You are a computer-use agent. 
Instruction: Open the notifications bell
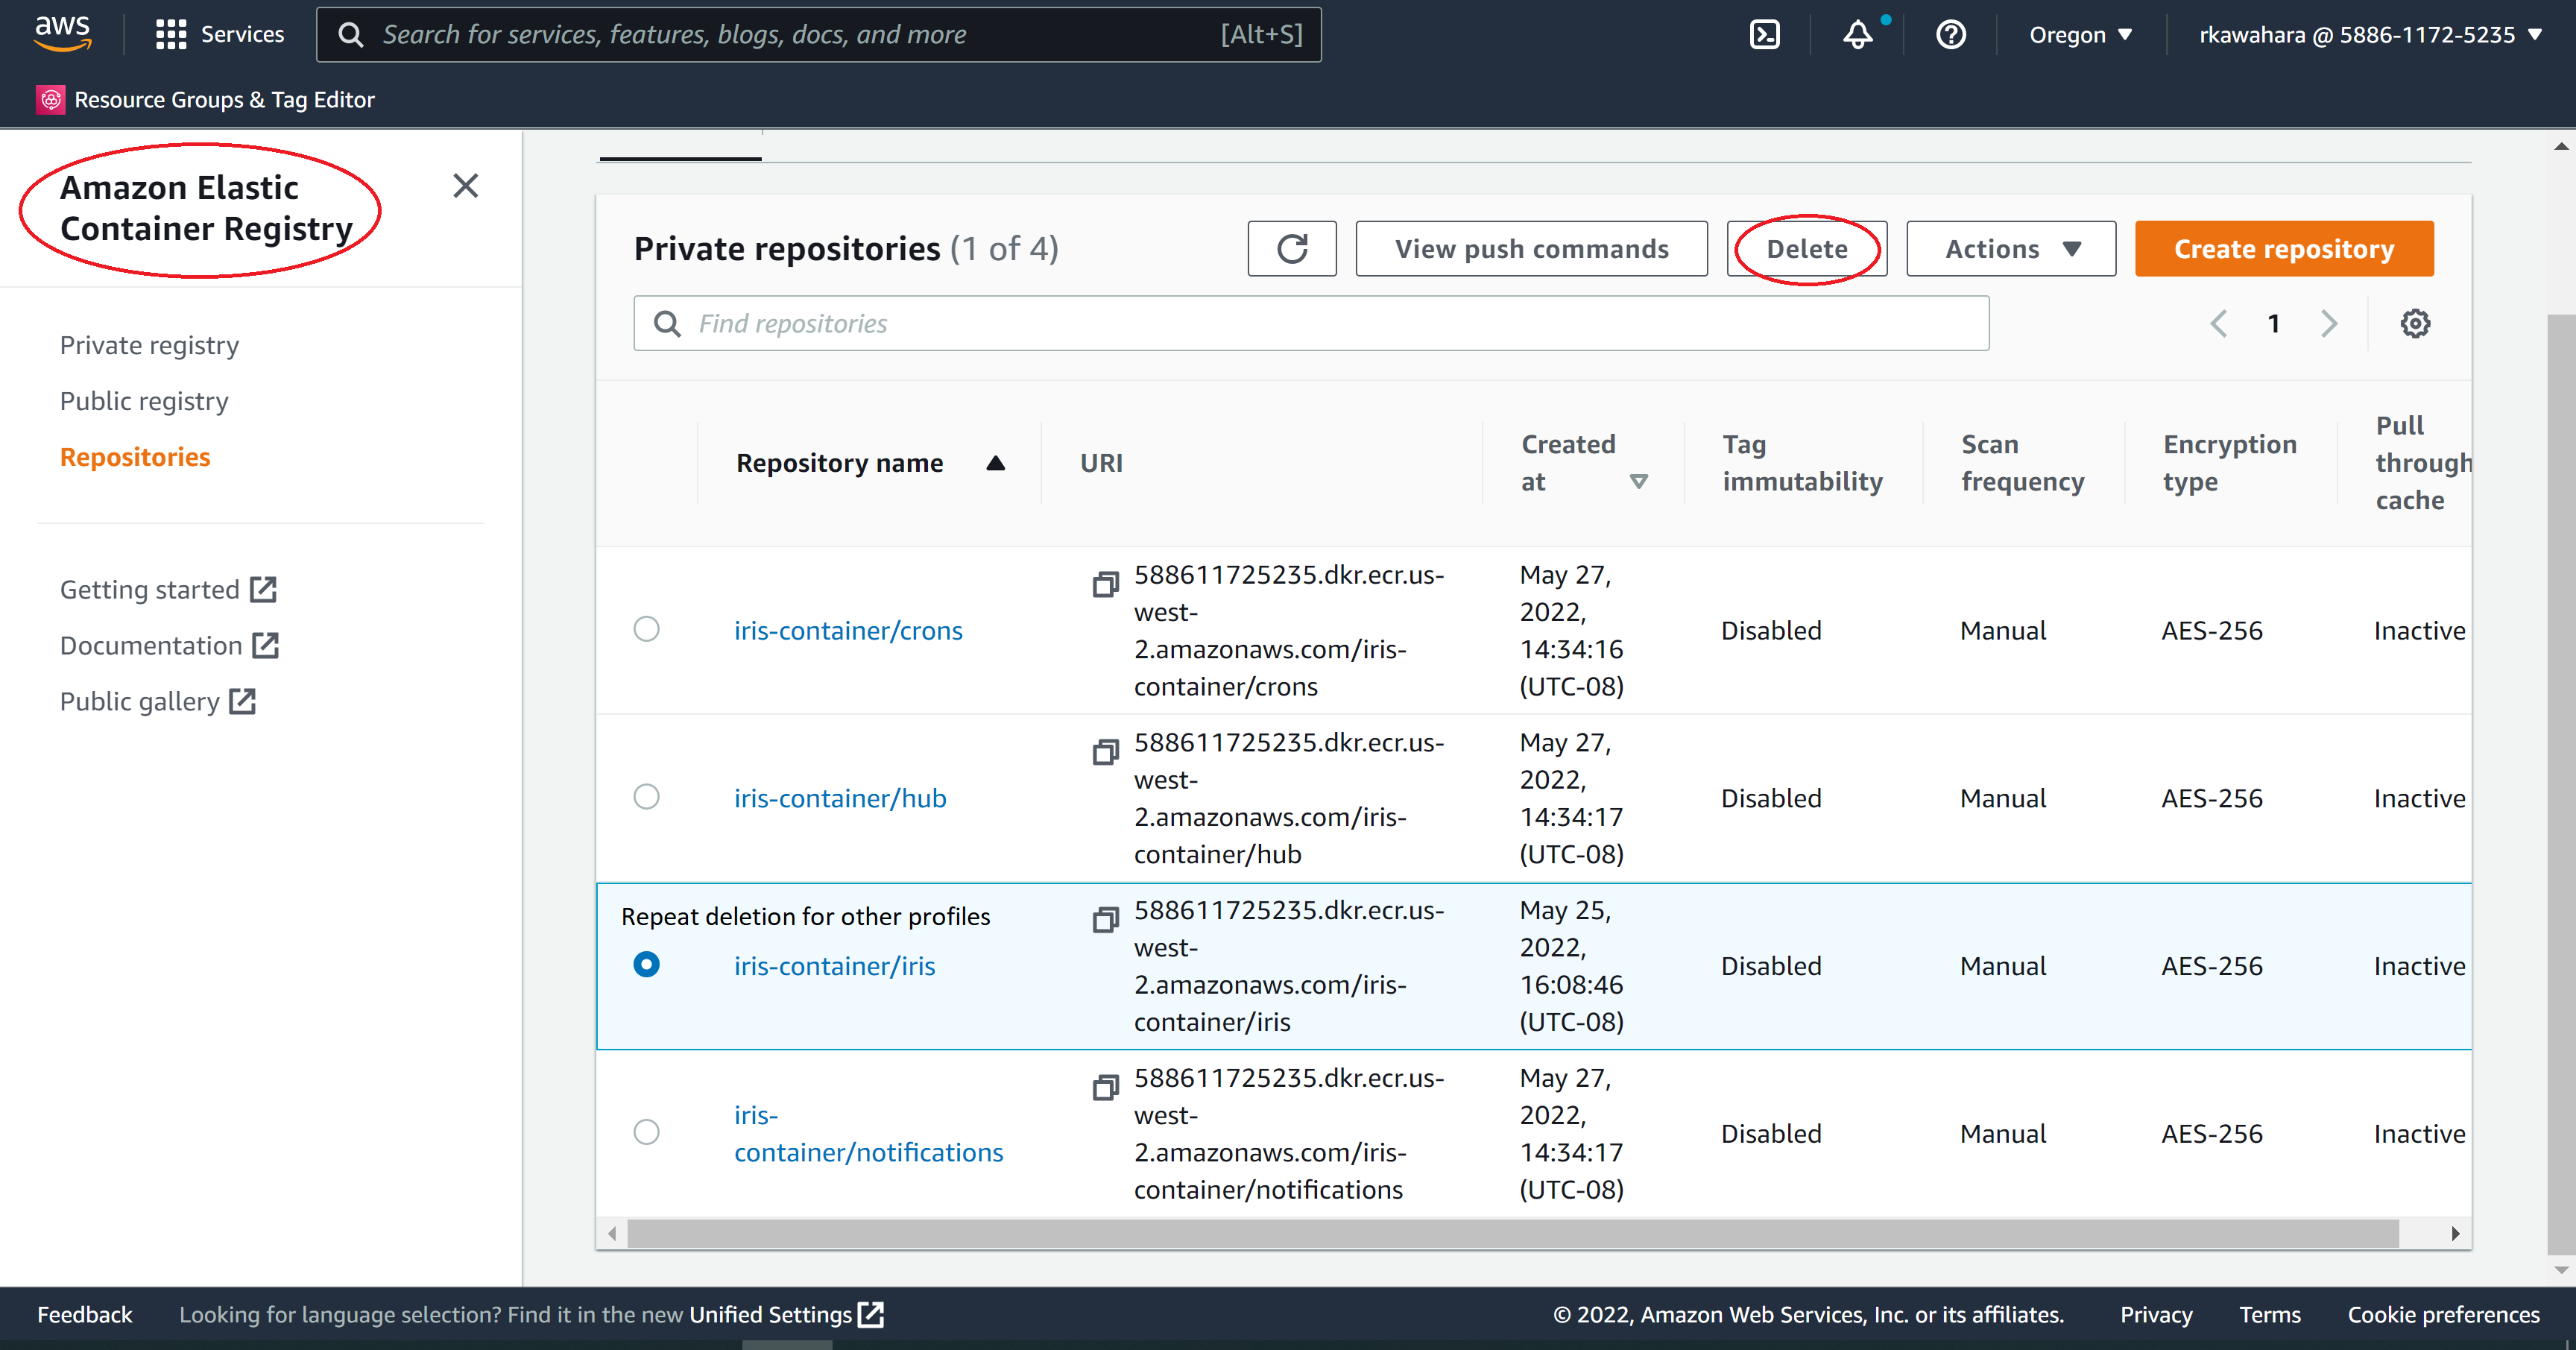click(1858, 35)
